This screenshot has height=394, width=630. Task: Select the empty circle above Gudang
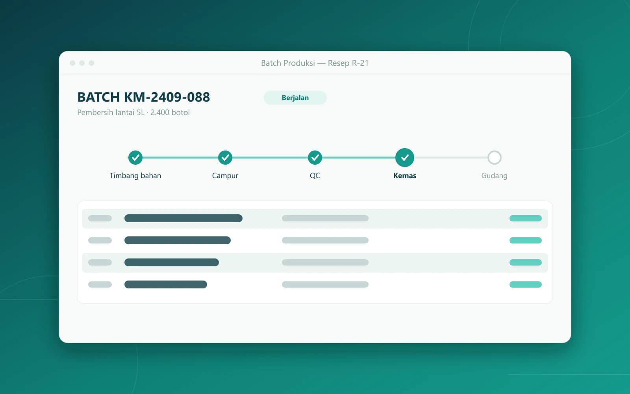point(495,158)
